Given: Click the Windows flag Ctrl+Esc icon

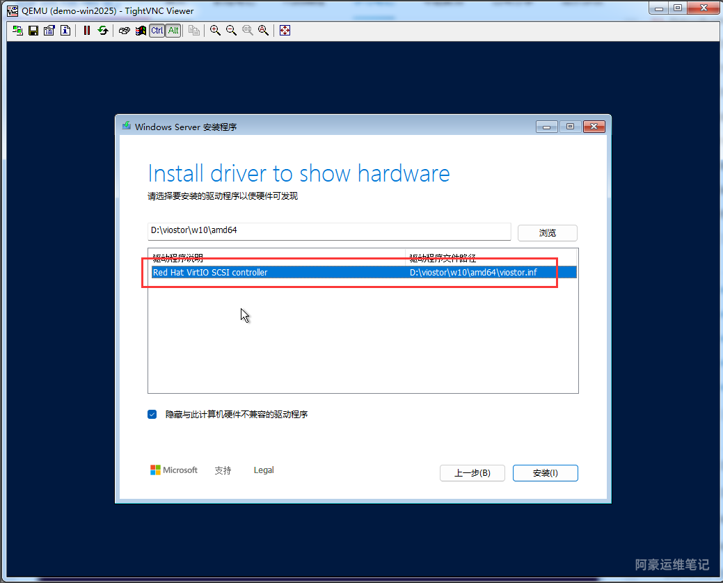Looking at the screenshot, I should (141, 31).
